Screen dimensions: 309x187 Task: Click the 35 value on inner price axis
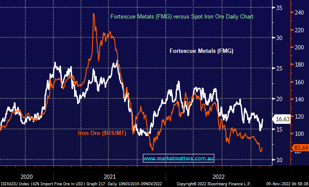[279, 8]
